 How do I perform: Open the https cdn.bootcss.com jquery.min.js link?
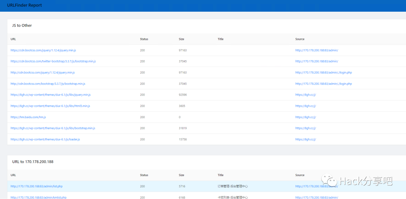(x=43, y=50)
